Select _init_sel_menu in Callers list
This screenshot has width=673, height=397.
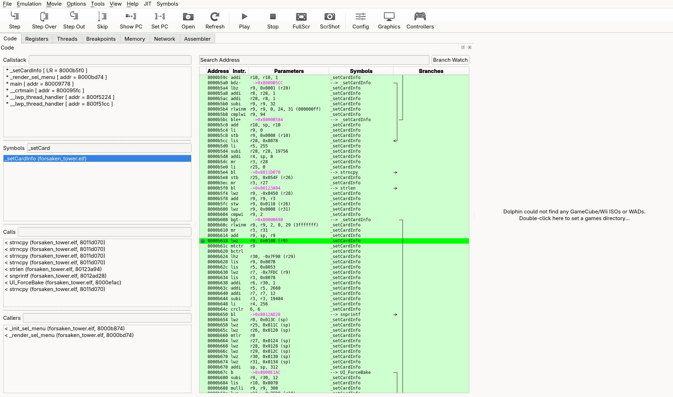[x=97, y=329]
